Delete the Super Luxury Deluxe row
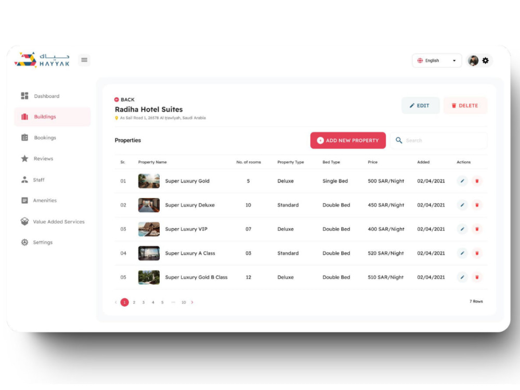 click(477, 205)
